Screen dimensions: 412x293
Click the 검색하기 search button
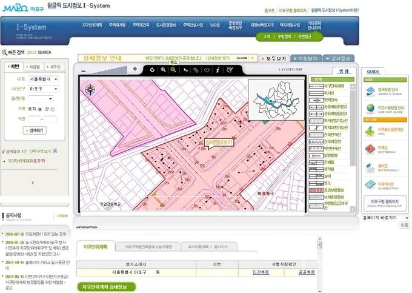35,130
